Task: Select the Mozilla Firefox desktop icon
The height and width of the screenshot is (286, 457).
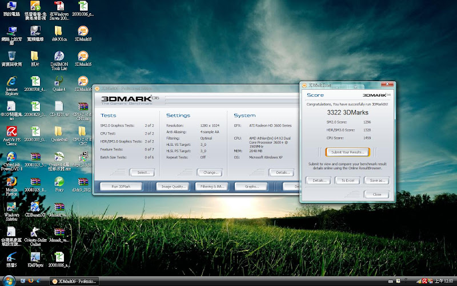Action: pos(11,182)
